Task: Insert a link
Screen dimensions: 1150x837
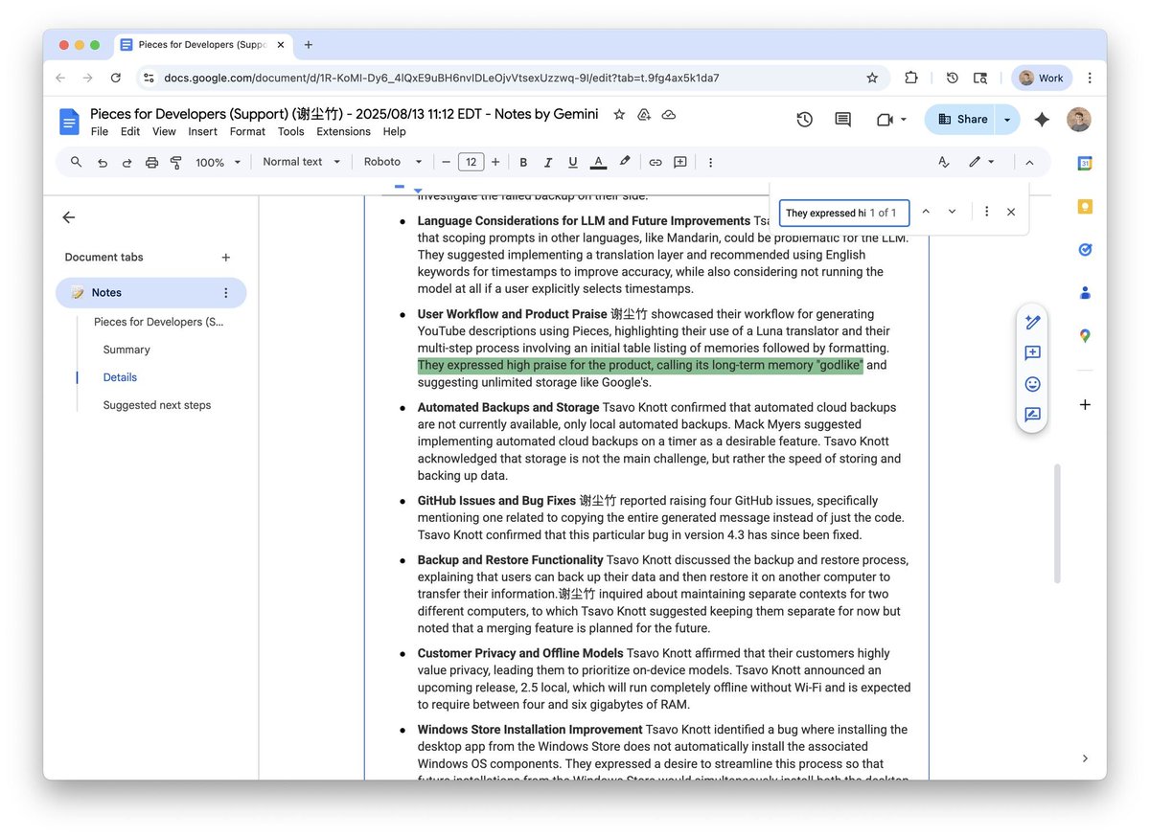Action: 655,163
